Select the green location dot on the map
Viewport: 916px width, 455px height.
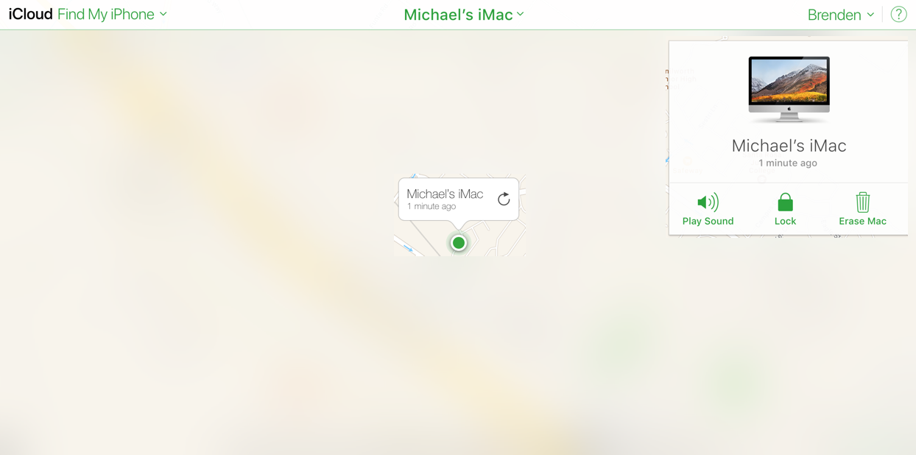point(459,242)
